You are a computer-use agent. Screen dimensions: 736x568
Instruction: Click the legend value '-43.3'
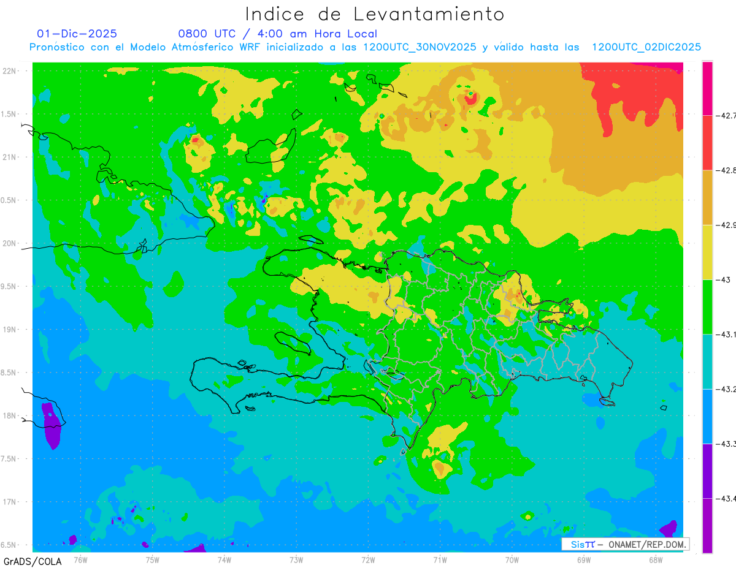click(x=726, y=444)
